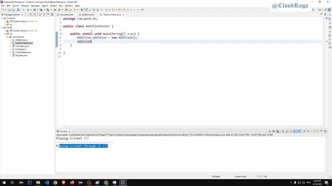Click the Pin Editor toolbar icon
This screenshot has width=332, height=186.
click(x=142, y=10)
